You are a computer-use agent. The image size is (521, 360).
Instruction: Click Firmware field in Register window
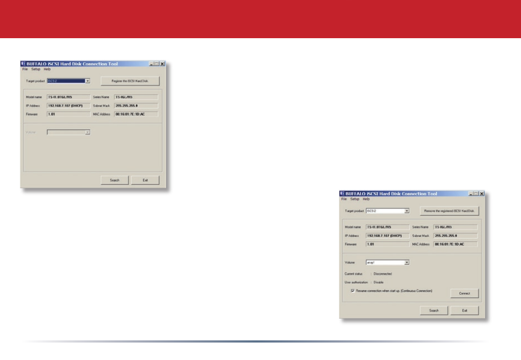tap(68, 114)
